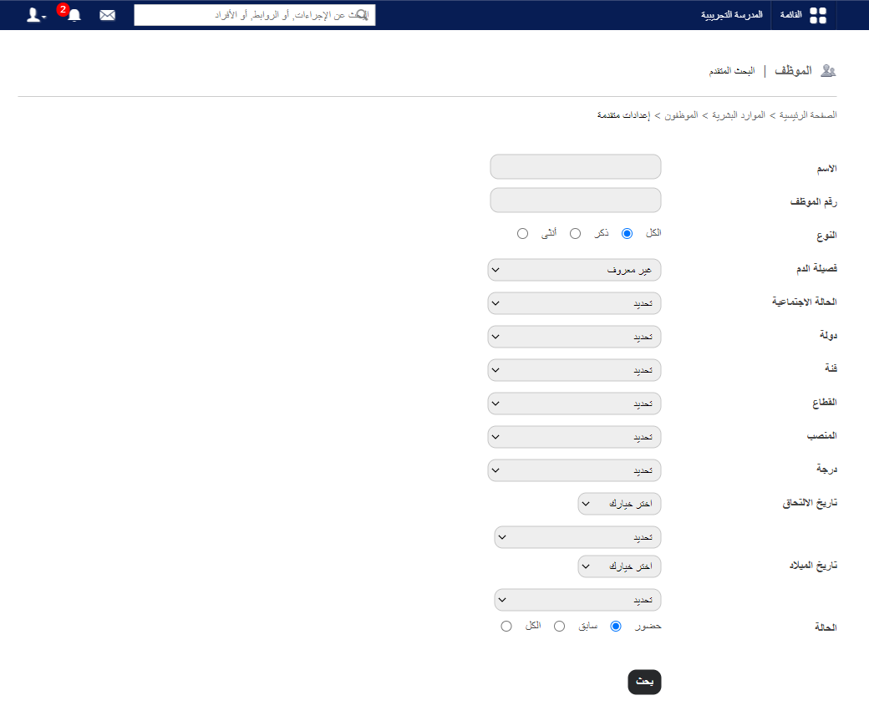Open the درجة grade dropdown

(x=574, y=470)
